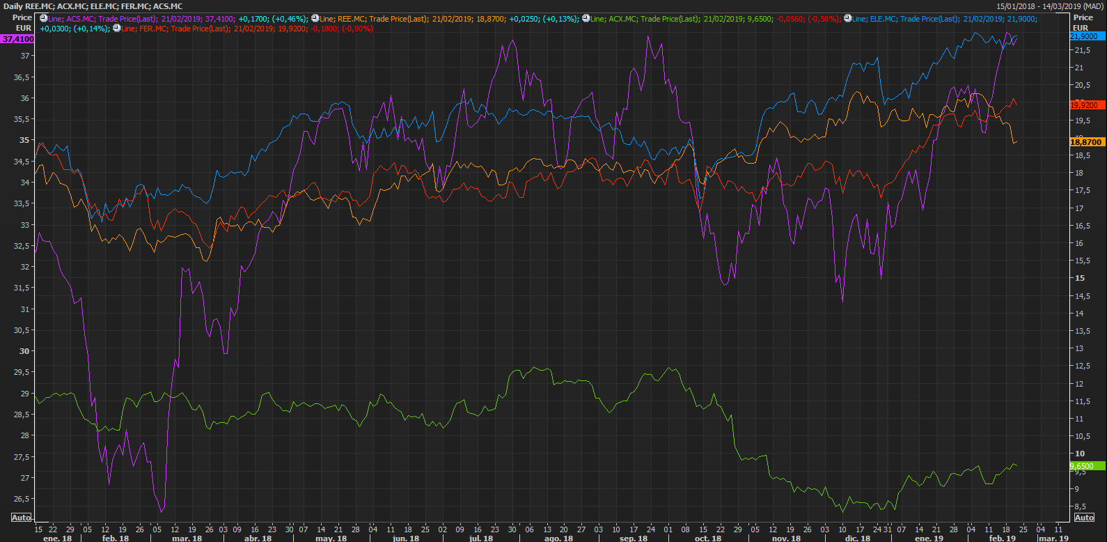Image resolution: width=1107 pixels, height=542 pixels.
Task: Click the clock icon beside REE.MC legend
Action: pos(315,18)
